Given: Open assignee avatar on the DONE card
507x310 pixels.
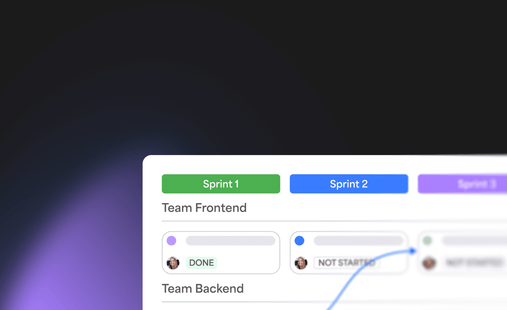Looking at the screenshot, I should [x=173, y=263].
